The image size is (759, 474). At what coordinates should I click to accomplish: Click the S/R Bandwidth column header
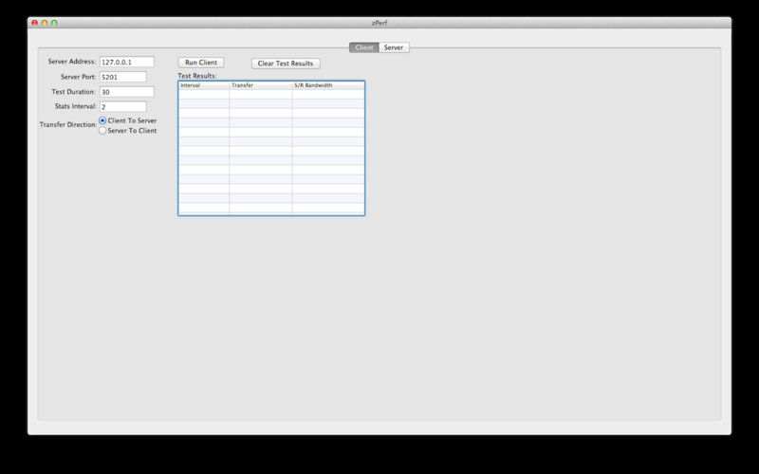point(327,85)
